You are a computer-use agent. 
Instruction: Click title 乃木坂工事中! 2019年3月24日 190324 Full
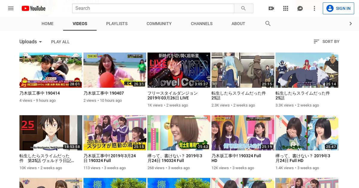point(109,158)
